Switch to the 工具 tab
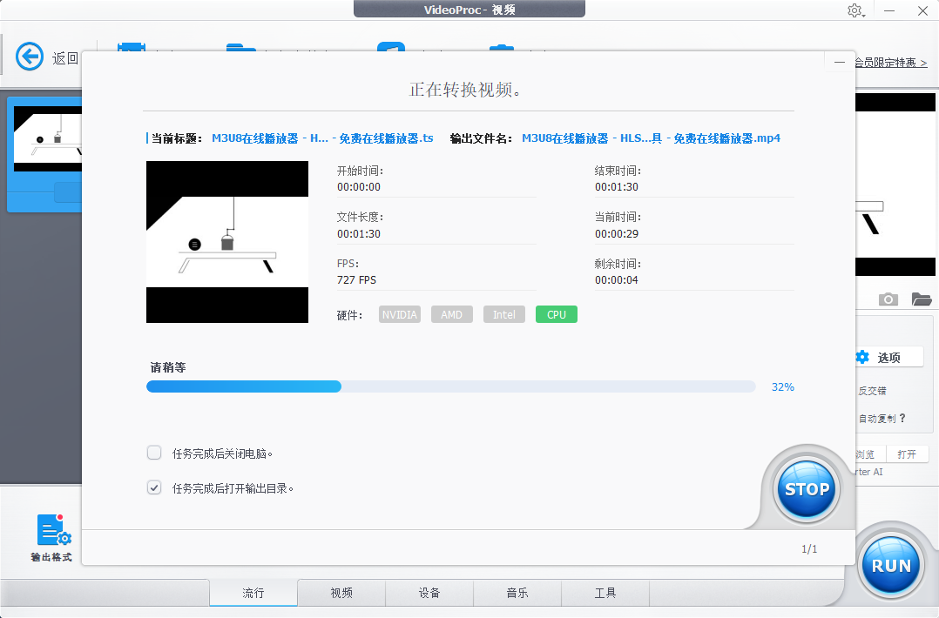 (x=605, y=593)
